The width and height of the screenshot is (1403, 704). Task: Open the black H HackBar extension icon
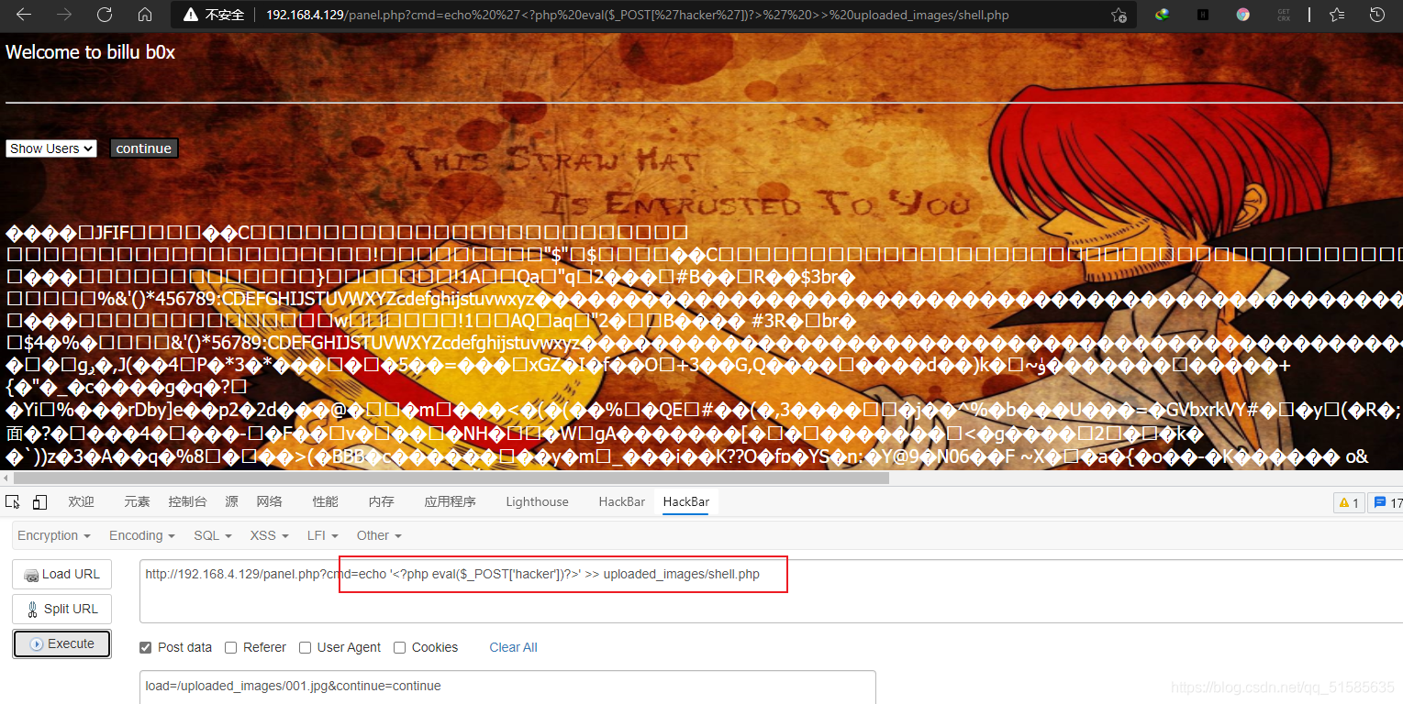click(1203, 15)
